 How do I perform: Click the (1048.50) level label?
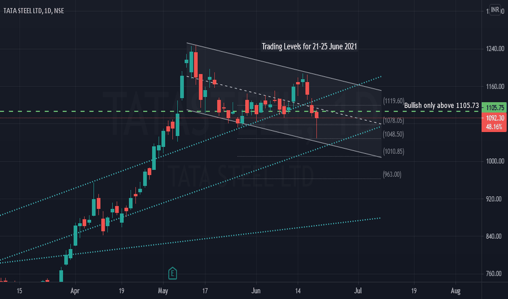point(394,134)
